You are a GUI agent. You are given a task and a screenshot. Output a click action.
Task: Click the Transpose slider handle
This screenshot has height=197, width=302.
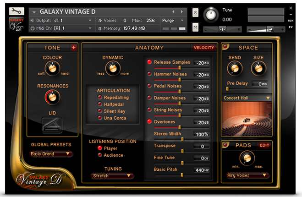(x=182, y=151)
